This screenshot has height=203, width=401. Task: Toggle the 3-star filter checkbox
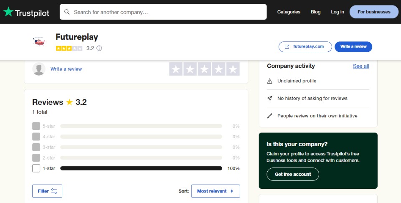[36, 147]
